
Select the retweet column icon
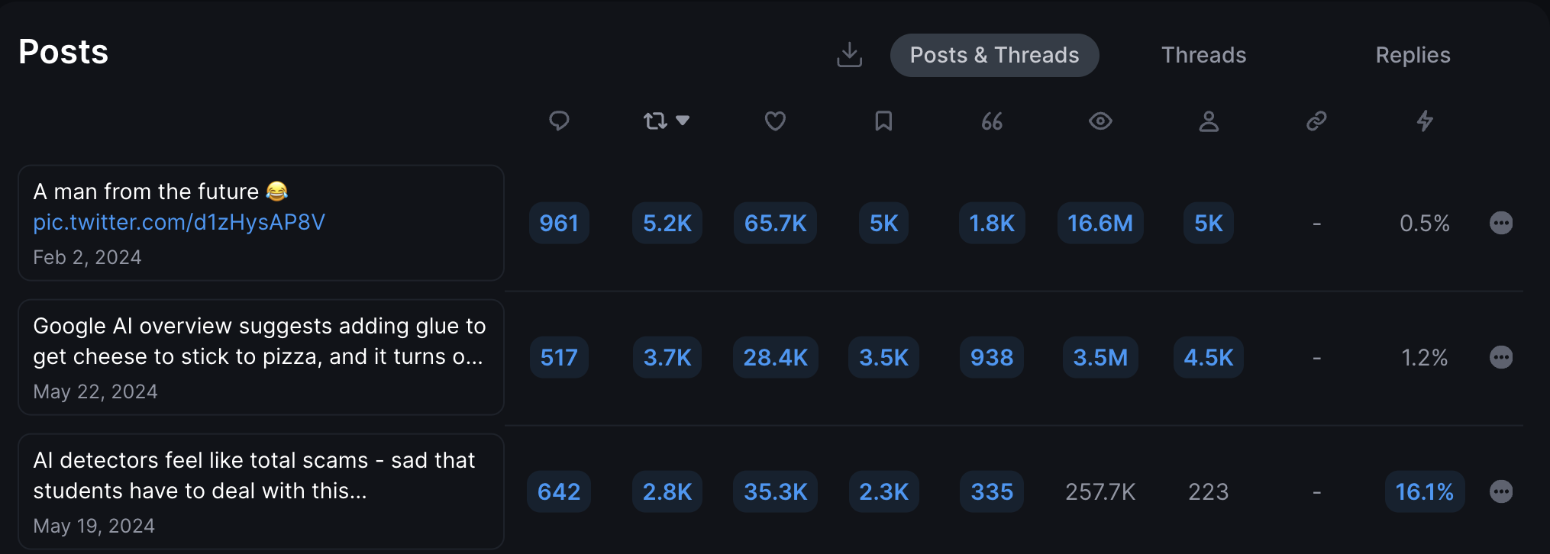click(x=655, y=121)
